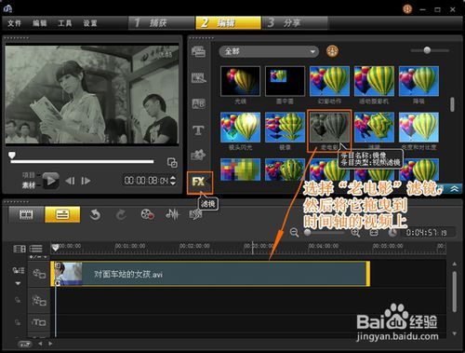Select the 活动摄影机 filter thumbnail

pyautogui.click(x=374, y=81)
